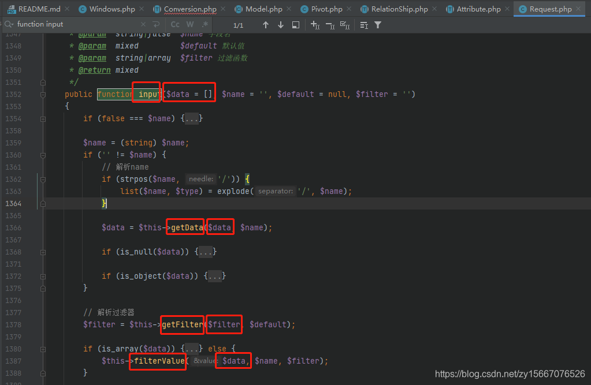This screenshot has width=591, height=385.
Task: Click the filterValue method call
Action: [159, 361]
